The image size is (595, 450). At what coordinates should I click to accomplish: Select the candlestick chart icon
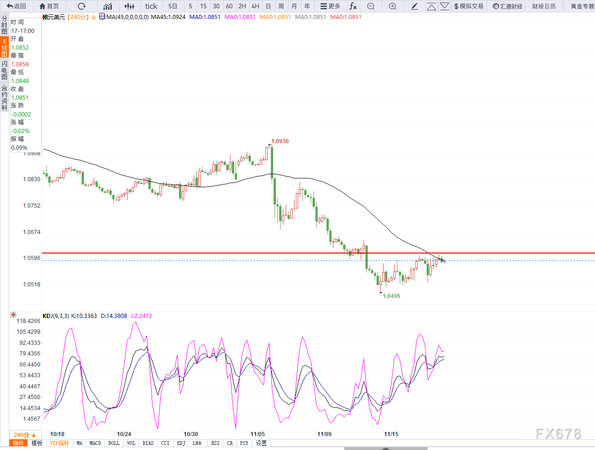pyautogui.click(x=130, y=6)
